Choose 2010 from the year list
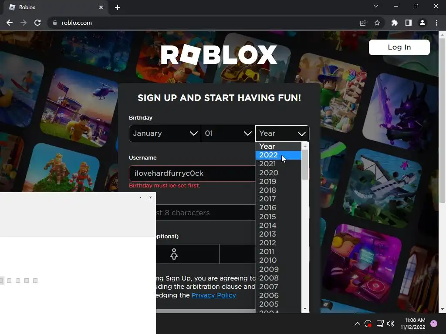 click(278, 260)
